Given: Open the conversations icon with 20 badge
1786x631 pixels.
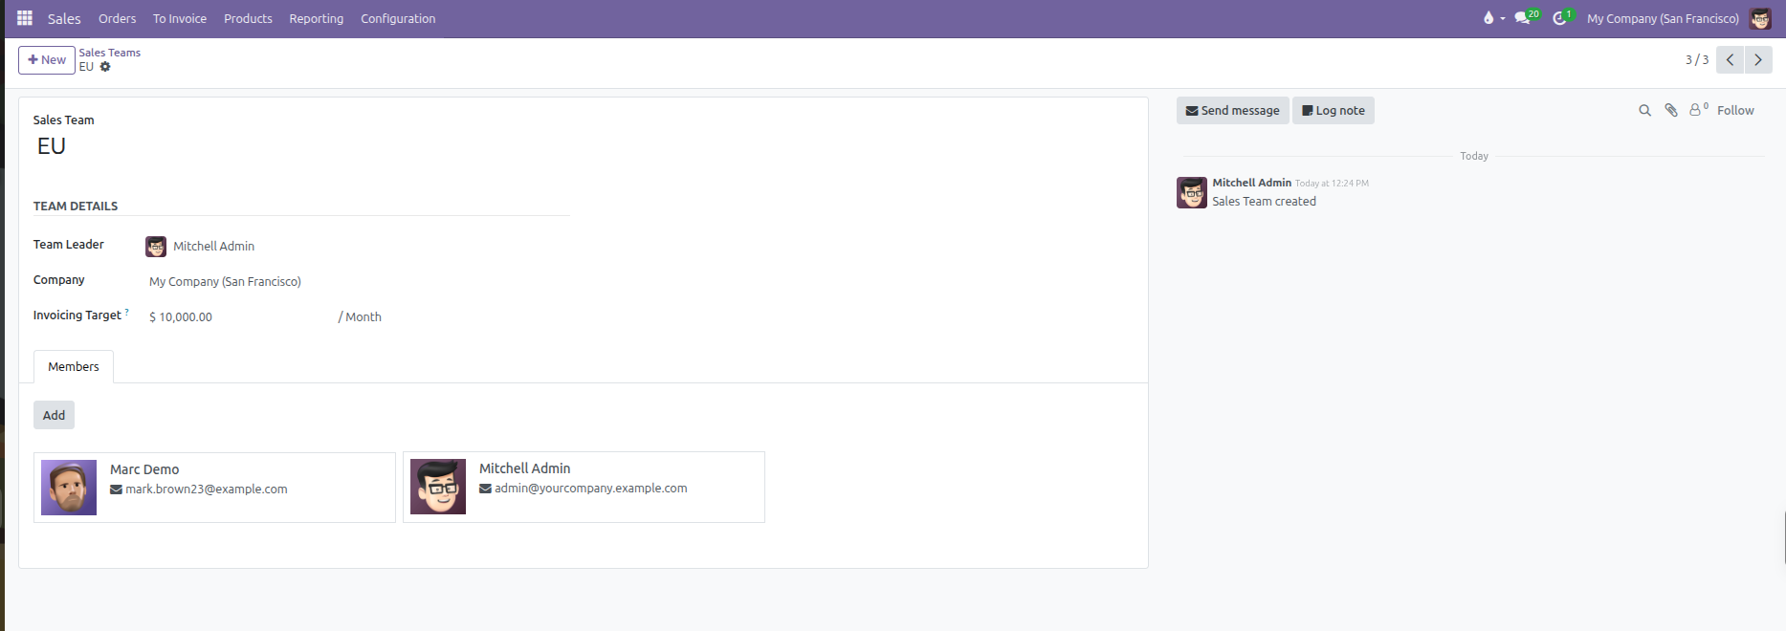Looking at the screenshot, I should [x=1527, y=18].
